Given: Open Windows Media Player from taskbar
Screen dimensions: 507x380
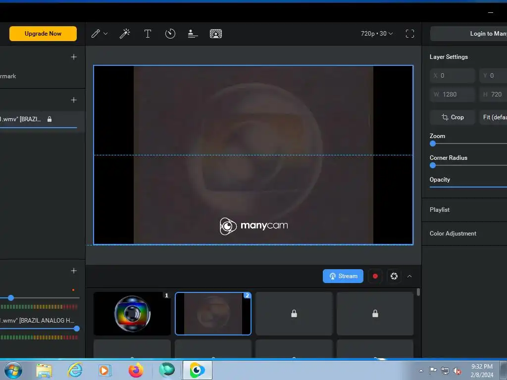Looking at the screenshot, I should tap(104, 370).
